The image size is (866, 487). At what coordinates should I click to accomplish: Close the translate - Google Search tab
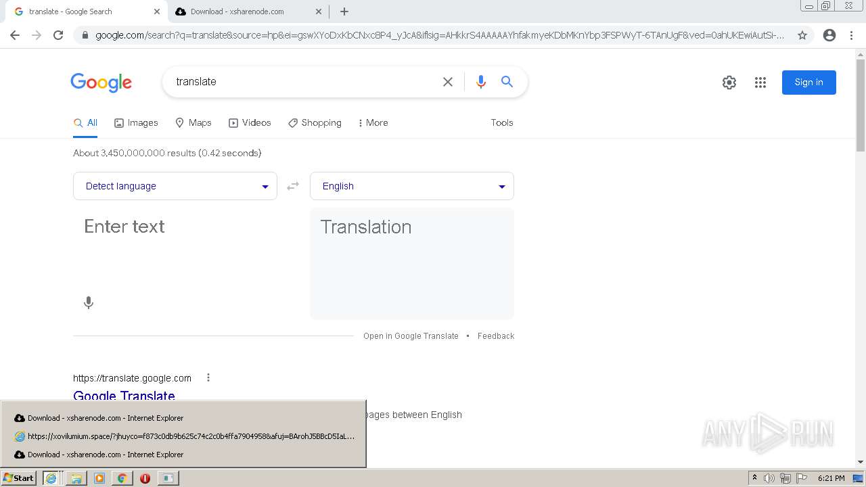coord(156,11)
